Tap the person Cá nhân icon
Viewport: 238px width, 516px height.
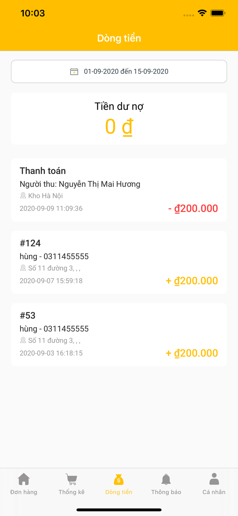pyautogui.click(x=214, y=479)
